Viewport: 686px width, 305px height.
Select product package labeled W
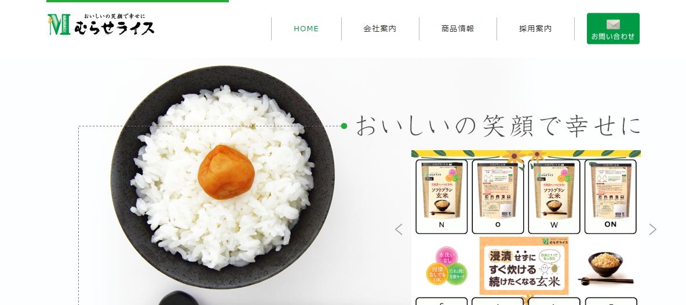click(554, 196)
